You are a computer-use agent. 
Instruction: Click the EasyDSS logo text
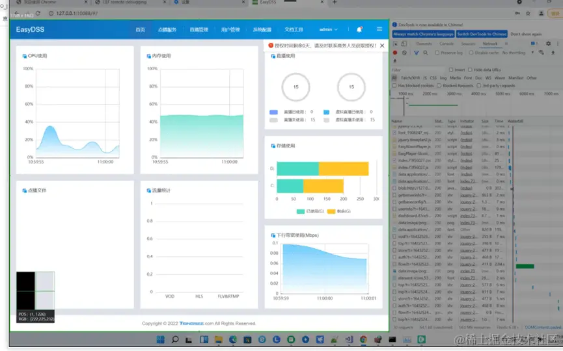click(30, 29)
